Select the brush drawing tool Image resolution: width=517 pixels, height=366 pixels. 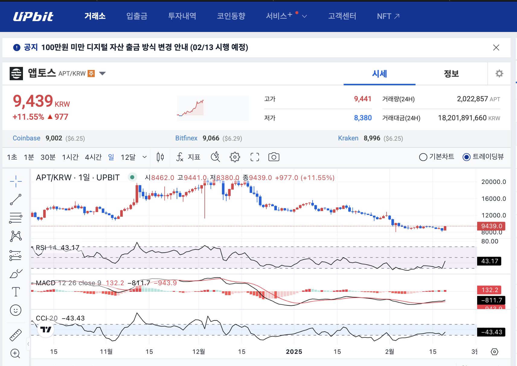coord(16,273)
